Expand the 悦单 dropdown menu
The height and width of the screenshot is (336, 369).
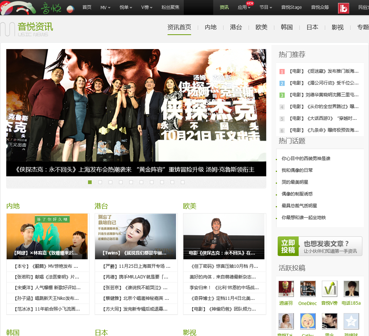point(126,7)
